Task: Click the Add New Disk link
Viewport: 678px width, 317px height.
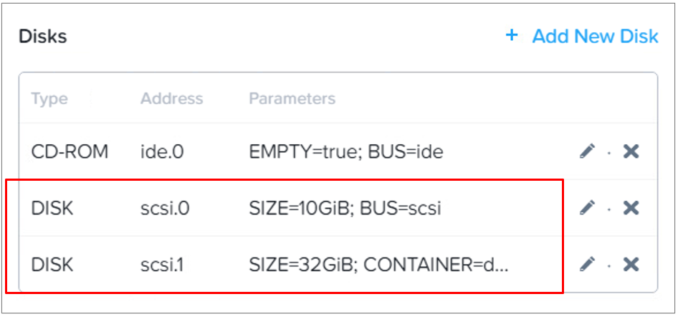Action: 595,37
